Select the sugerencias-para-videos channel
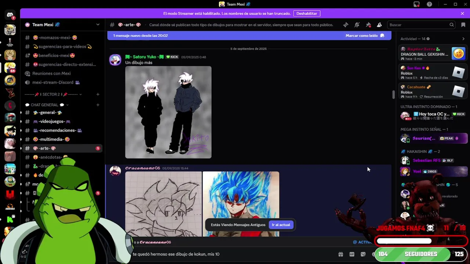The width and height of the screenshot is (470, 264). [x=62, y=47]
